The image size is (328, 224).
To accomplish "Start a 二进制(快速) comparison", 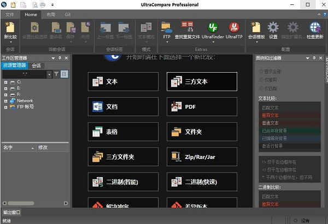I will pos(202,182).
